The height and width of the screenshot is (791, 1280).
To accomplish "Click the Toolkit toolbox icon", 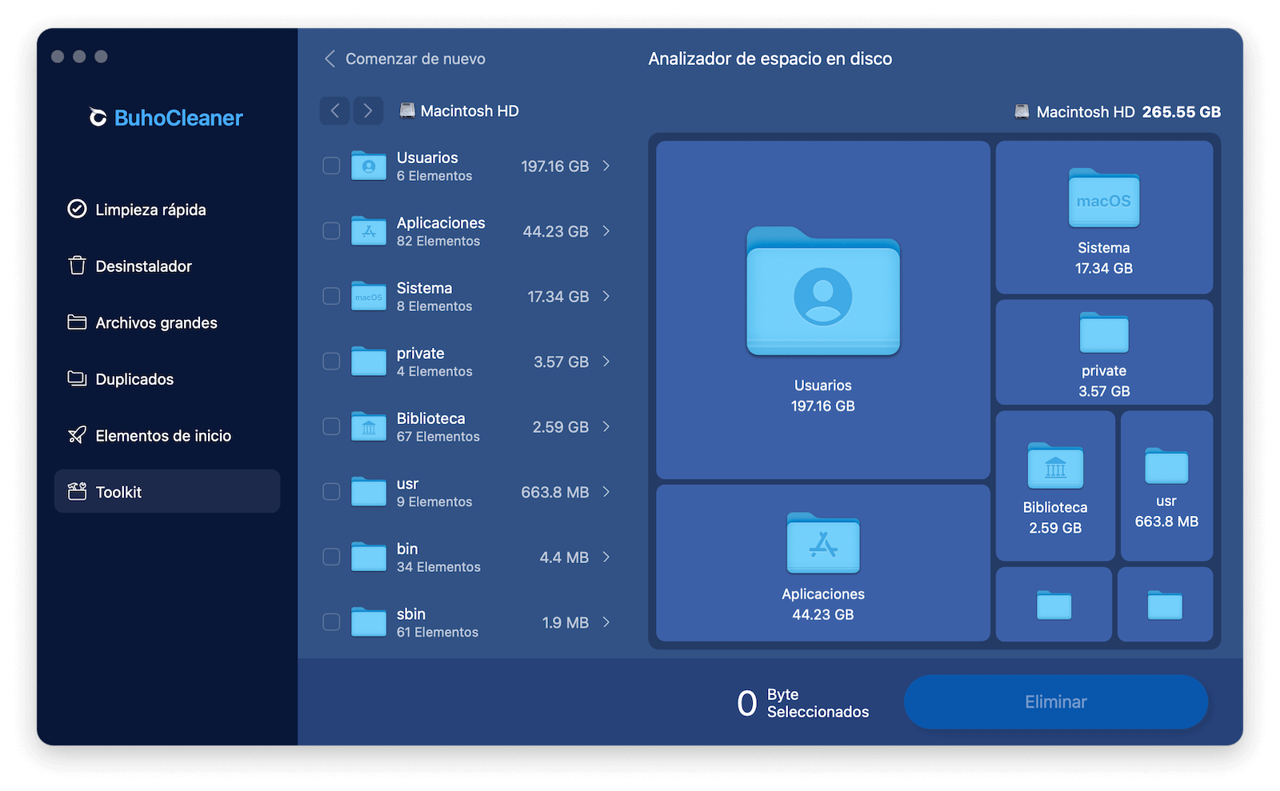I will pos(77,491).
